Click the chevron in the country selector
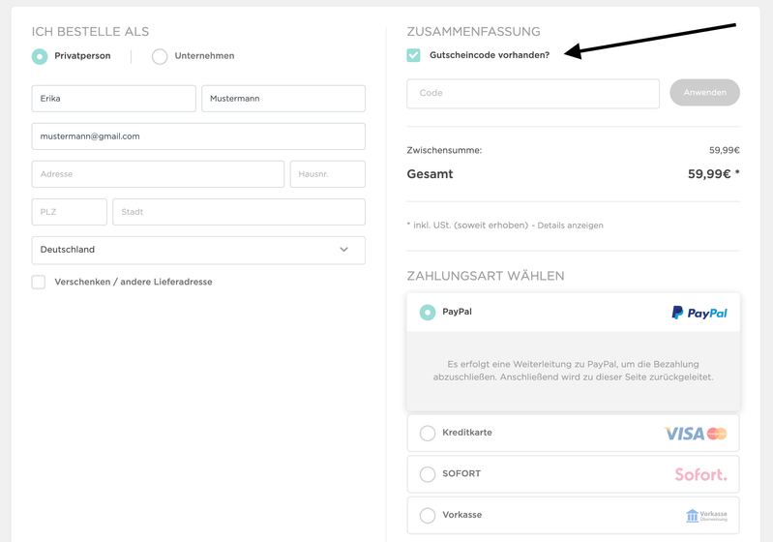Image resolution: width=773 pixels, height=542 pixels. [344, 250]
